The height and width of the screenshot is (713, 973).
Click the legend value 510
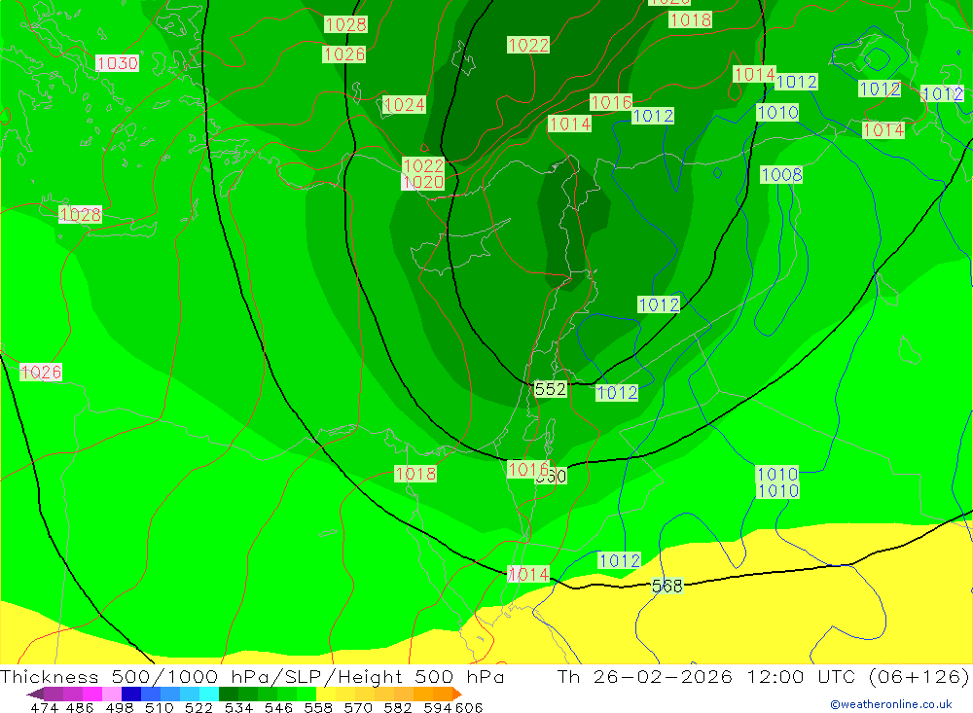tap(159, 707)
